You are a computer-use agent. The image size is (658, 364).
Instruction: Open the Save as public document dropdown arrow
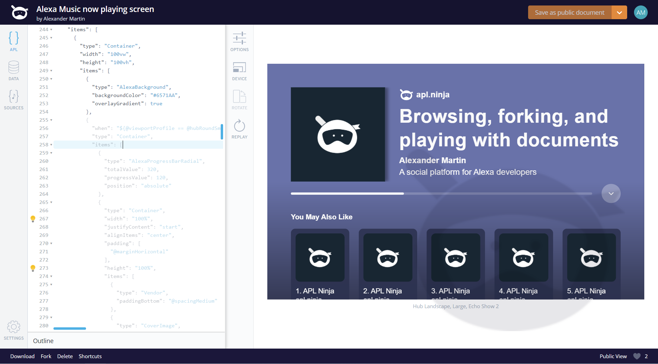coord(619,12)
